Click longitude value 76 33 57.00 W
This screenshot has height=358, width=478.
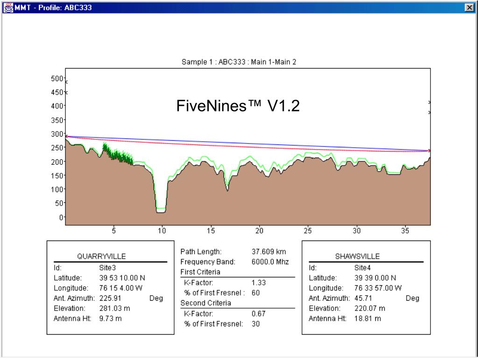click(x=378, y=288)
